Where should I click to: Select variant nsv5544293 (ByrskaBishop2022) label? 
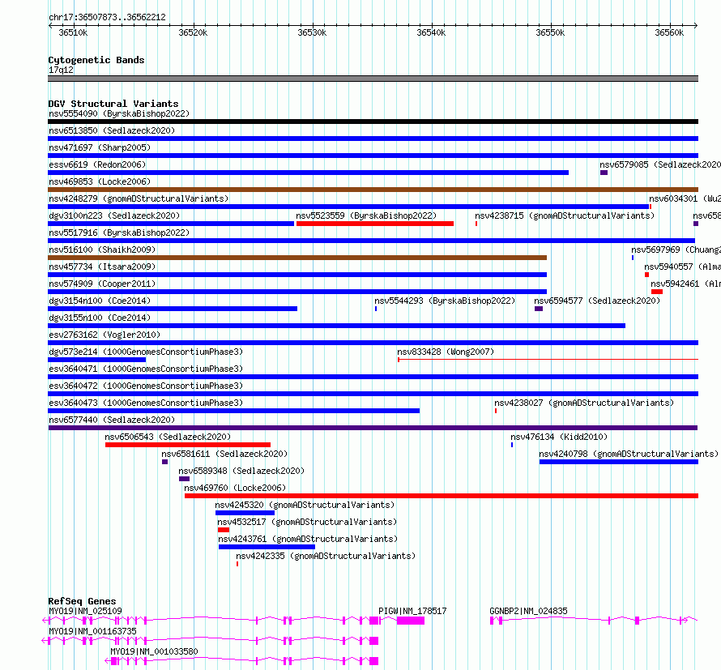coord(445,301)
